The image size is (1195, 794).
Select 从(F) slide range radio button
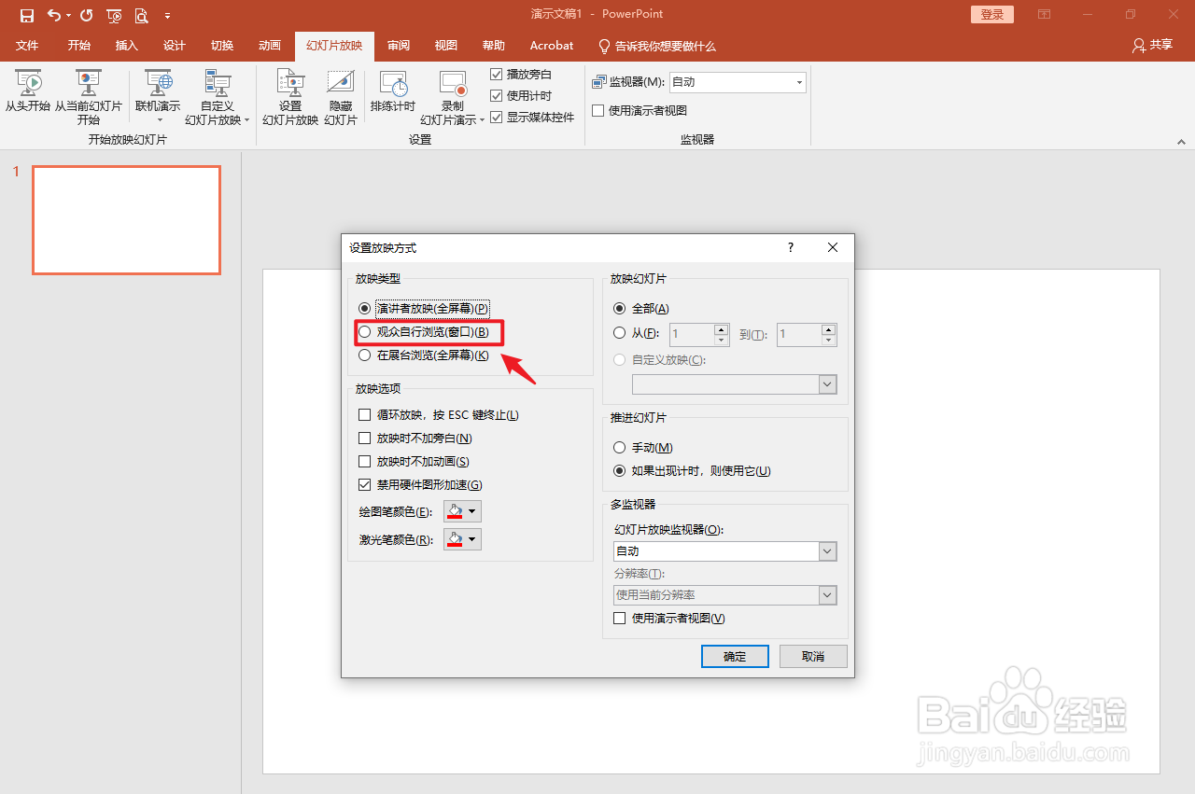coord(620,332)
